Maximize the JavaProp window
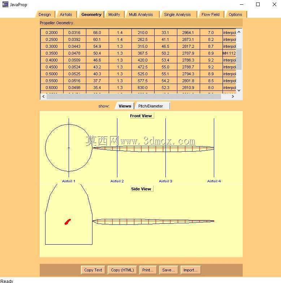Screen dimensions: 281x283 (258, 4)
